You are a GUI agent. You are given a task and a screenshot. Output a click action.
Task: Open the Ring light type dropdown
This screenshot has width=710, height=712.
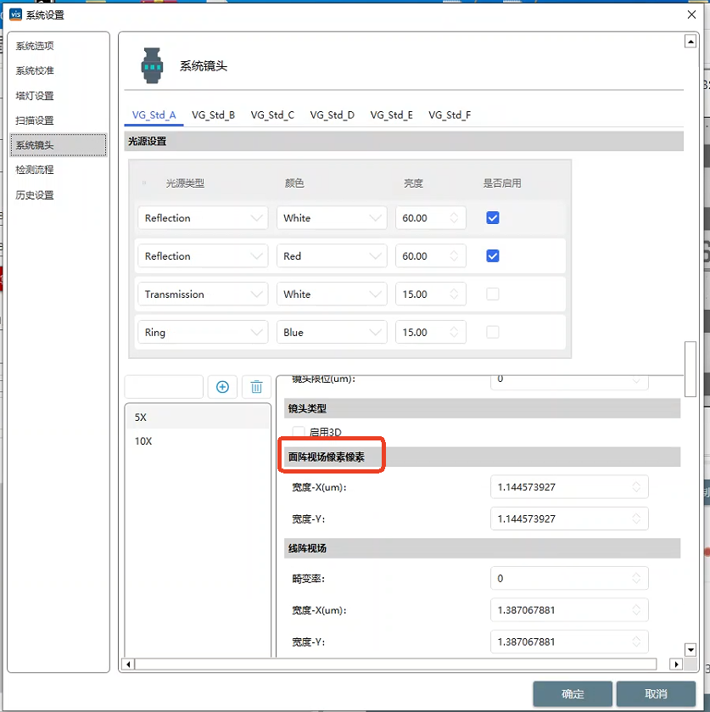pyautogui.click(x=203, y=333)
